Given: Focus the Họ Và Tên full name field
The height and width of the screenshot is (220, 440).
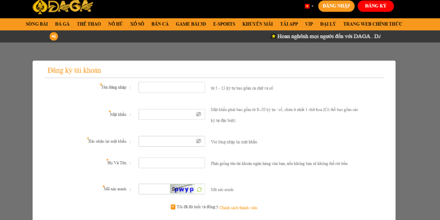Looking at the screenshot, I should tap(172, 163).
